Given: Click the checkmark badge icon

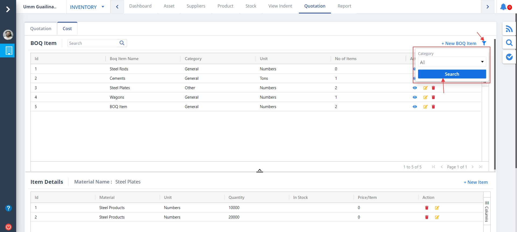Looking at the screenshot, I should click(x=509, y=57).
